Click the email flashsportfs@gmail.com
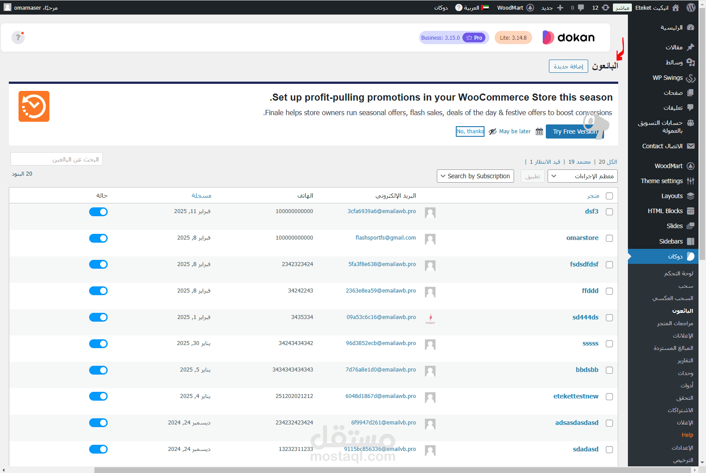The image size is (706, 473). pos(386,238)
